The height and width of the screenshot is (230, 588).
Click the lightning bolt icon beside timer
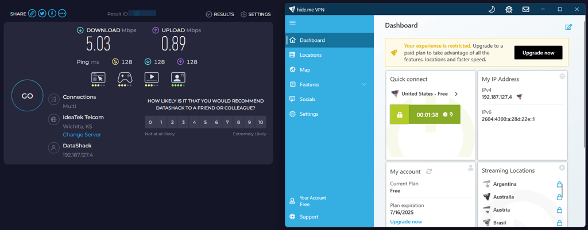pyautogui.click(x=451, y=115)
